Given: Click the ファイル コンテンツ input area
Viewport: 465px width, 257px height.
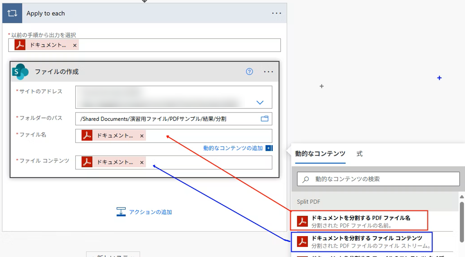Looking at the screenshot, I should pos(173,162).
